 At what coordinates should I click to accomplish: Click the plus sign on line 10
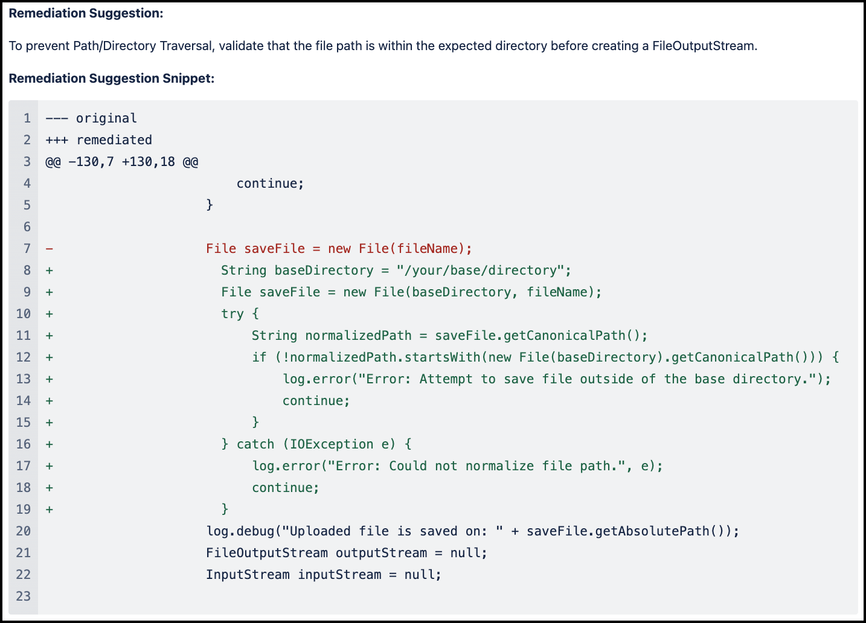click(50, 314)
